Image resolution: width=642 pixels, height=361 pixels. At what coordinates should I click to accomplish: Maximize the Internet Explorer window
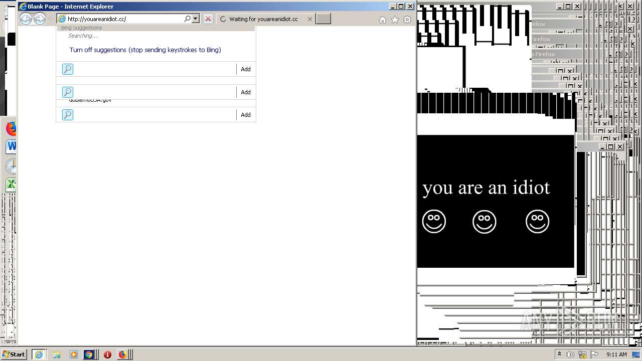(x=401, y=7)
